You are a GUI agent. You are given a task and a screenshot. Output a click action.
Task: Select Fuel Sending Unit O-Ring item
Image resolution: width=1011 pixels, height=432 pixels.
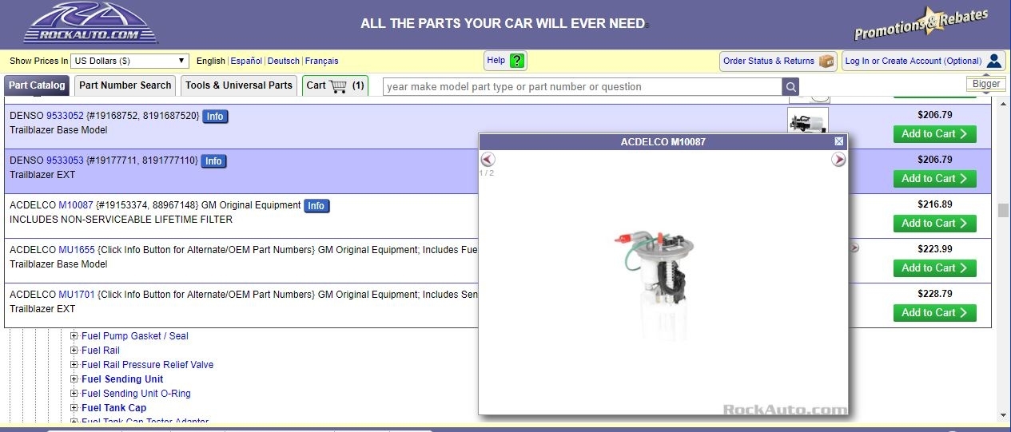click(136, 394)
